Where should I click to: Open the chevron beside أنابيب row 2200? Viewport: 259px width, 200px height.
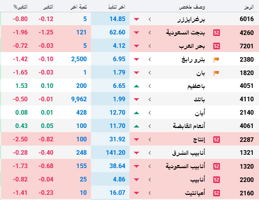[x=150, y=179]
